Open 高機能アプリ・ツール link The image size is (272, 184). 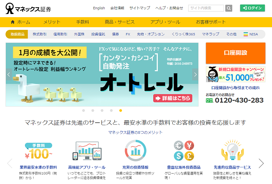pos(87,167)
